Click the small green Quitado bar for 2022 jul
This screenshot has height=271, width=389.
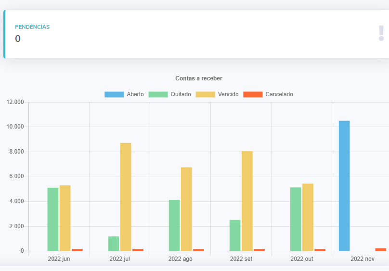pos(114,244)
